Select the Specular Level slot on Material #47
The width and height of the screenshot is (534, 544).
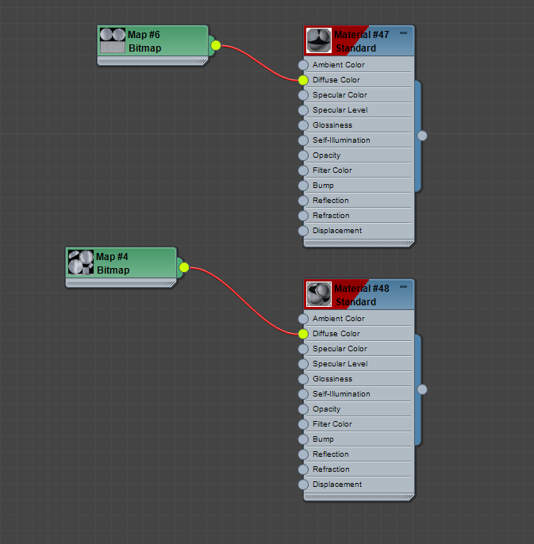[x=340, y=110]
